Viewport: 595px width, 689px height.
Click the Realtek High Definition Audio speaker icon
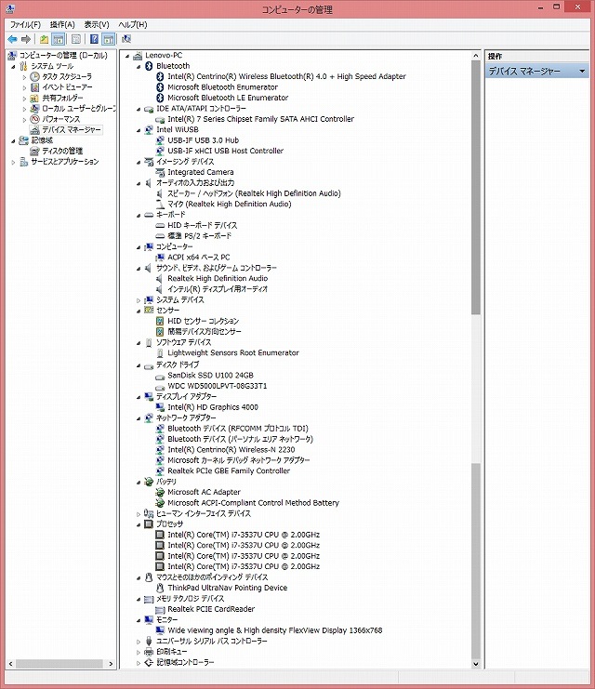click(x=160, y=279)
